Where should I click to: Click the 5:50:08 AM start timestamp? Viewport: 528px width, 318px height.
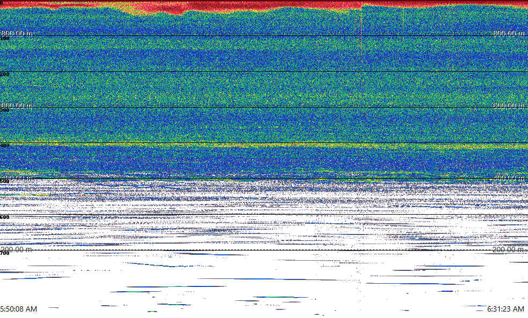coord(19,309)
